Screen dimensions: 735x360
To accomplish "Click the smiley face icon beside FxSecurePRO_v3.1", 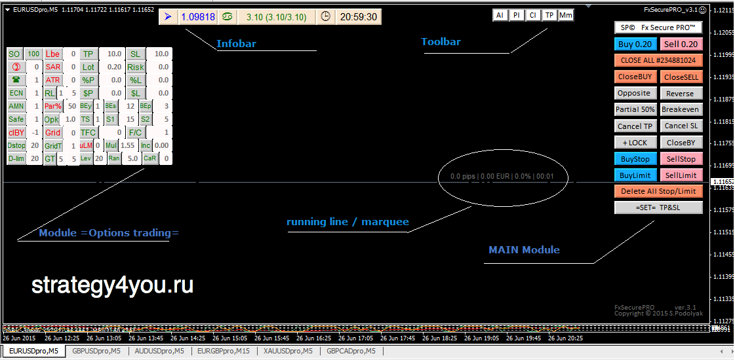I will 703,10.
